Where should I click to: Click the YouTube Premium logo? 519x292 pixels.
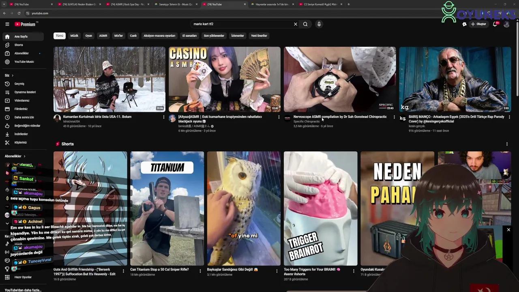point(25,24)
